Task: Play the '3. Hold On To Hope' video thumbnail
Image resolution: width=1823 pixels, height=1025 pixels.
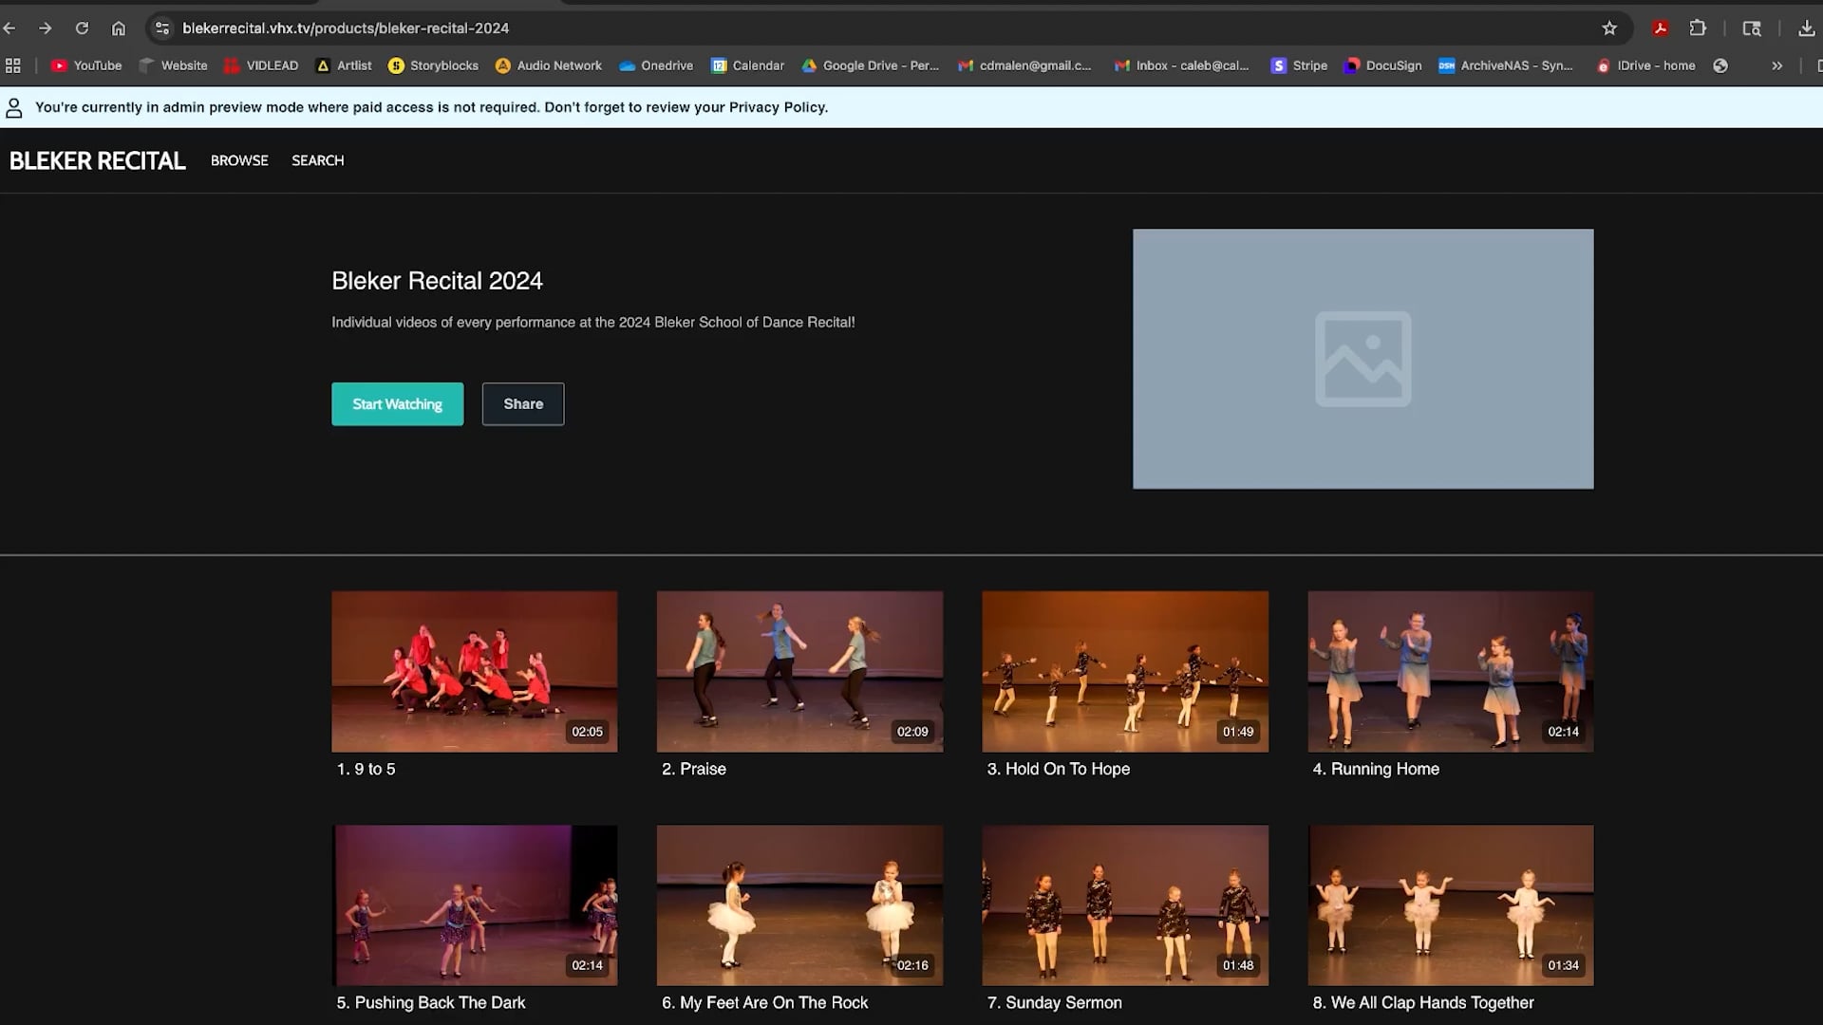Action: [x=1124, y=671]
